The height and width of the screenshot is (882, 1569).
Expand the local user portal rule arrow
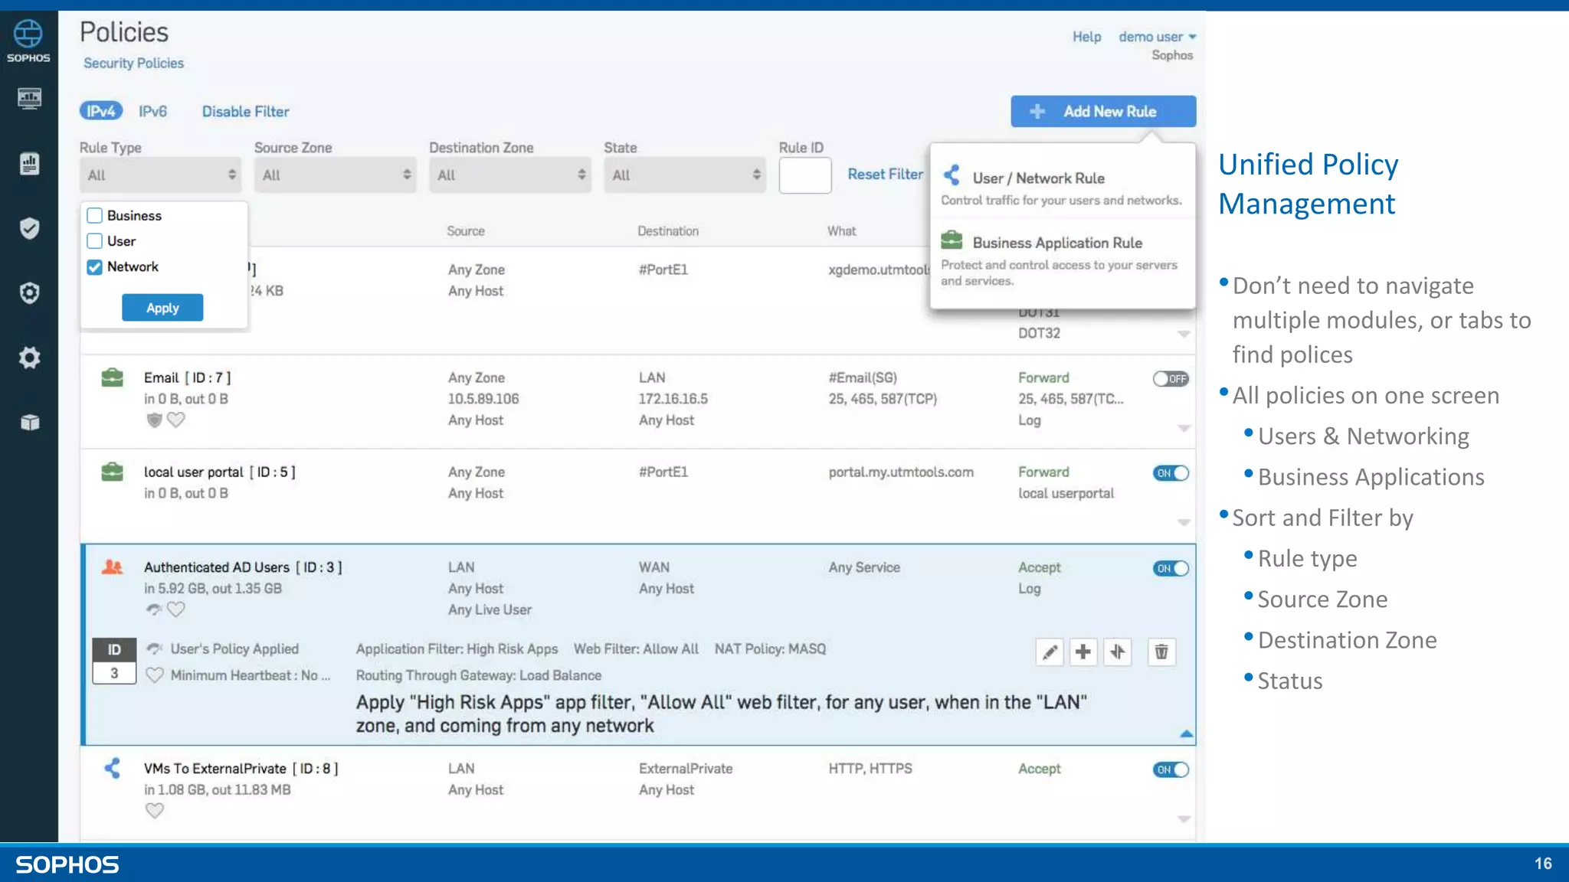point(1184,522)
